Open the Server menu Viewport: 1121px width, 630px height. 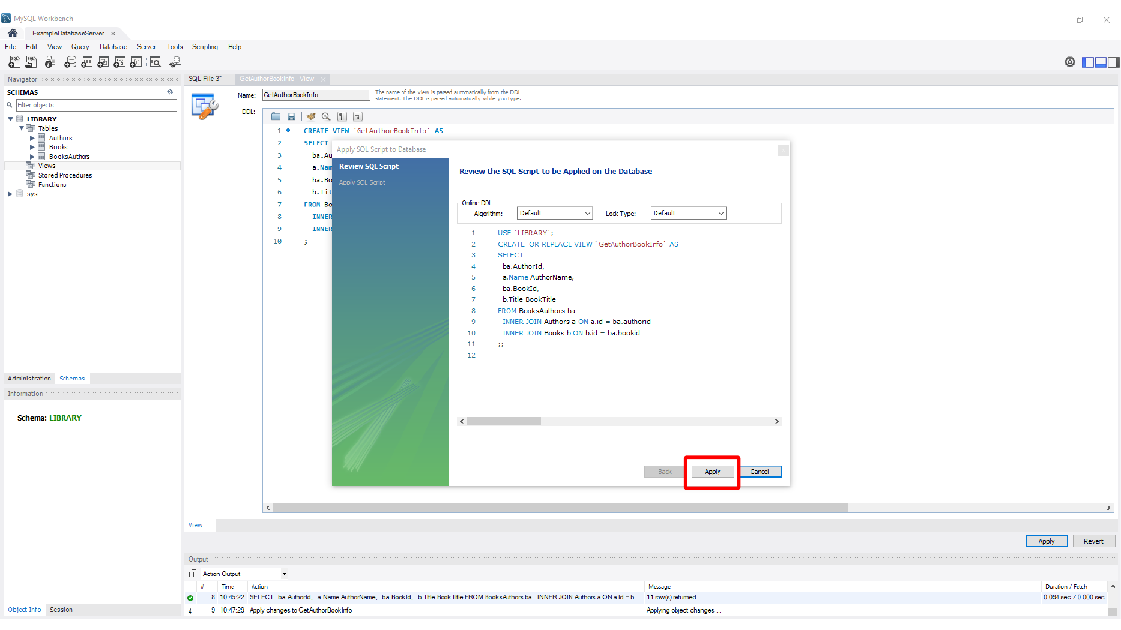pyautogui.click(x=147, y=47)
